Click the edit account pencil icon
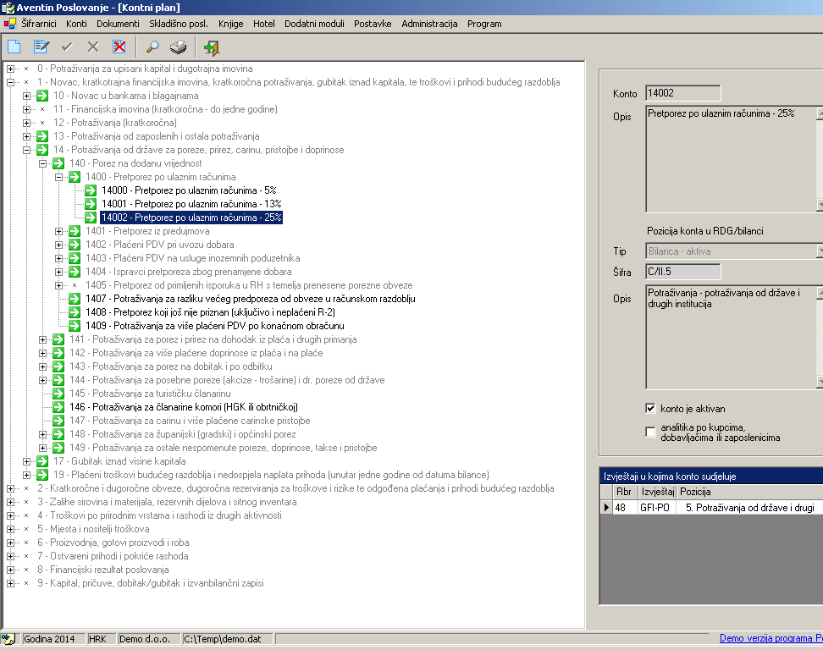This screenshot has height=650, width=823. tap(41, 47)
